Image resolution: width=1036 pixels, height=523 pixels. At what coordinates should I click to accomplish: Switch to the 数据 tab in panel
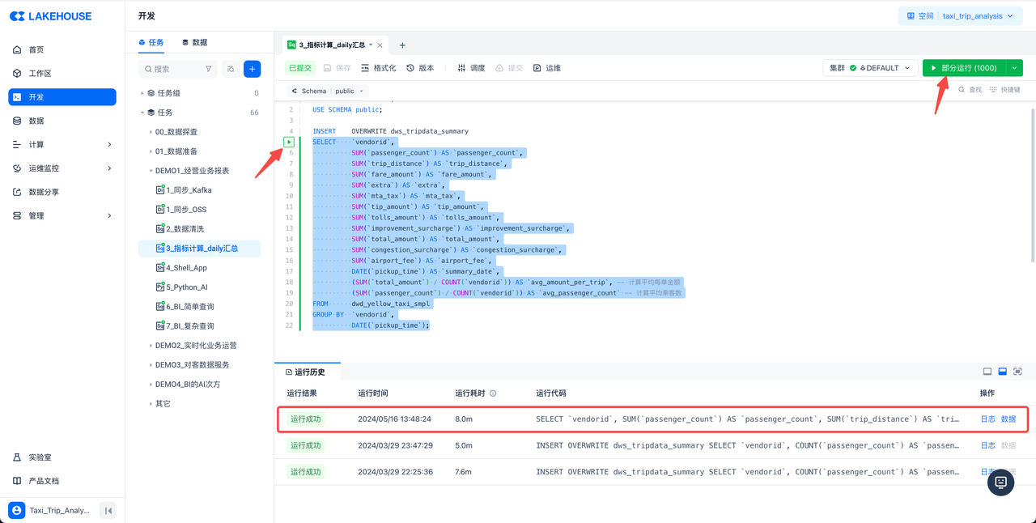(194, 42)
